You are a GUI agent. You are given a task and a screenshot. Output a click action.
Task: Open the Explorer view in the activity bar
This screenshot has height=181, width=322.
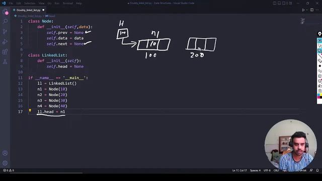pos(5,12)
